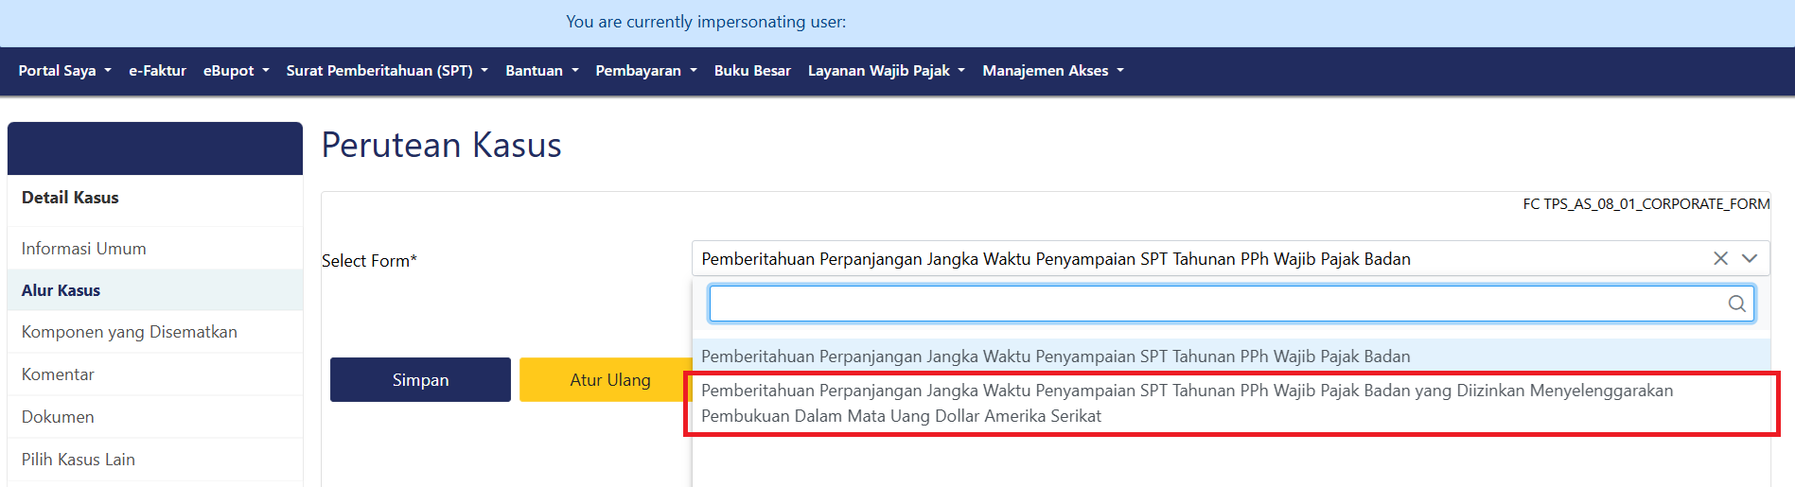The width and height of the screenshot is (1795, 487).
Task: Select Komponen yang Disematkan sidebar item
Action: [130, 332]
